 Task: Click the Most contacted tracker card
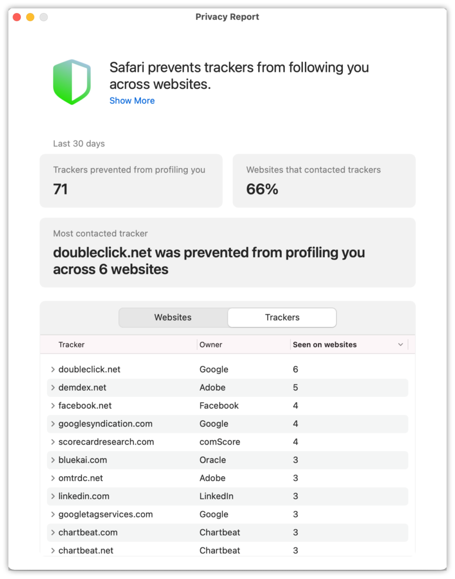[227, 253]
